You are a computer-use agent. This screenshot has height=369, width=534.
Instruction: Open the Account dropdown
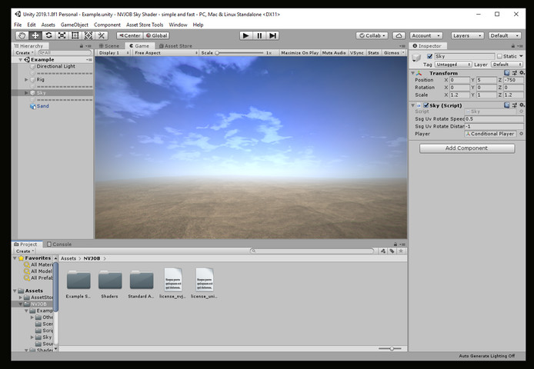(426, 35)
